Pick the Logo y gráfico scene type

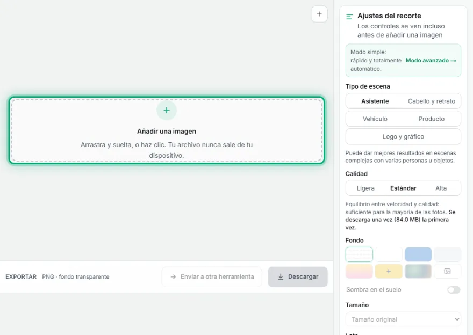click(x=403, y=136)
